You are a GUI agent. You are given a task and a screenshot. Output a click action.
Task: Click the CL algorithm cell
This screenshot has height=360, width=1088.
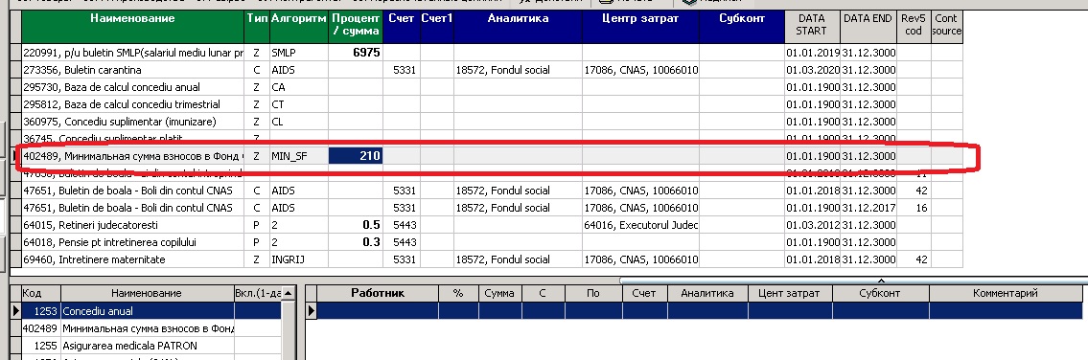[x=298, y=123]
